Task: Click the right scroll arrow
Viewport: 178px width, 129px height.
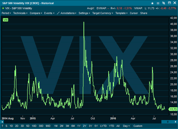Action: click(176, 122)
